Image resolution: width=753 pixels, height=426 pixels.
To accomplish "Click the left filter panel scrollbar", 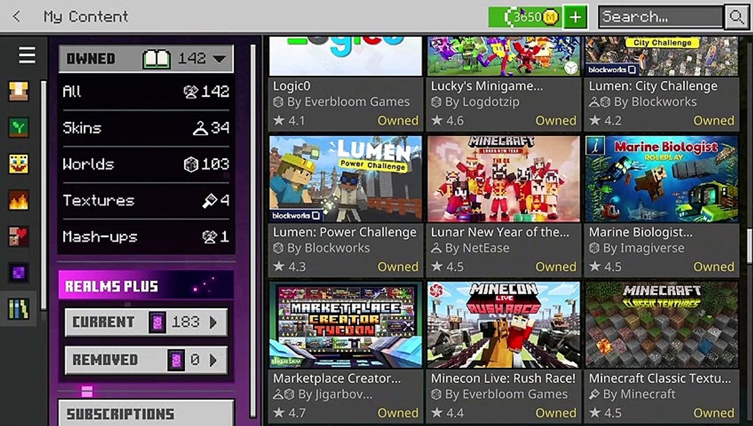I will [253, 231].
